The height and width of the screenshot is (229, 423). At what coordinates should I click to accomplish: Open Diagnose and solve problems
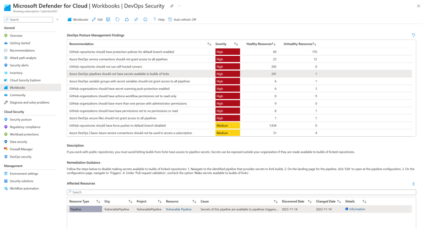pos(30,103)
